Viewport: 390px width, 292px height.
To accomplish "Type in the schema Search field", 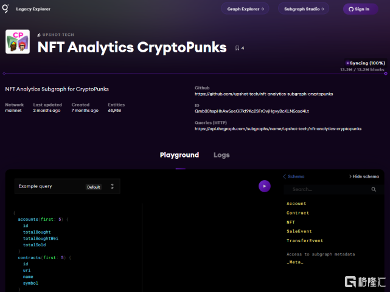I will coord(329,190).
